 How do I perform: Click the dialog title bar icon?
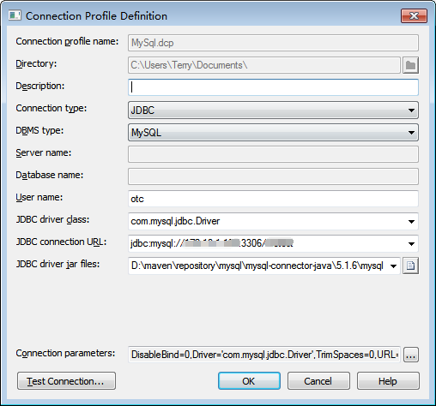(x=15, y=15)
